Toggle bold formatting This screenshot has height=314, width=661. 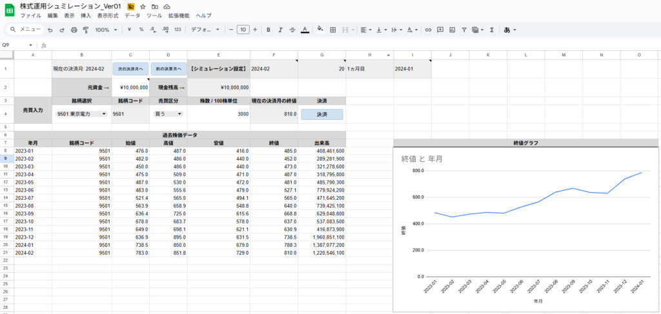click(268, 30)
